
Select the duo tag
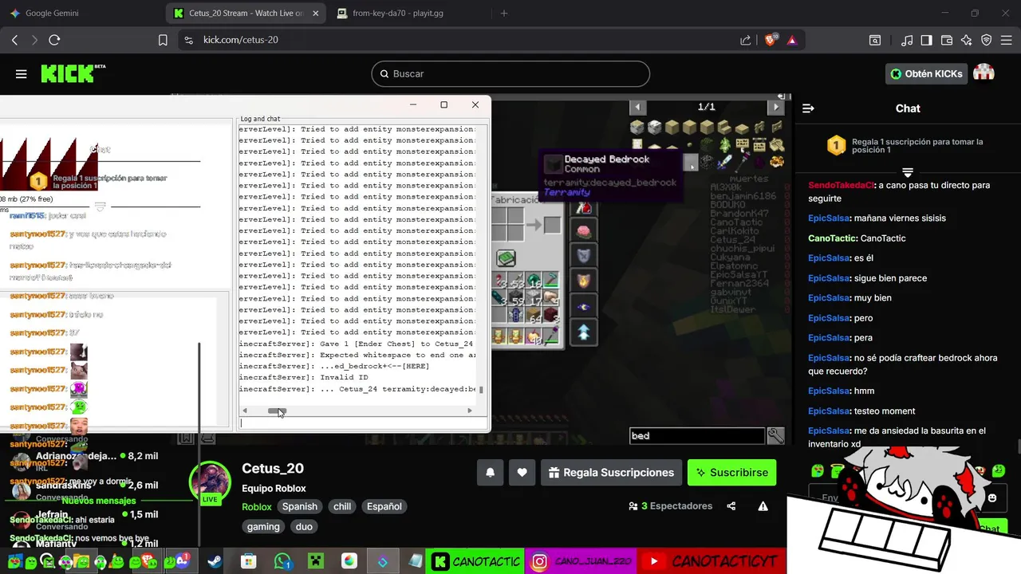point(304,526)
